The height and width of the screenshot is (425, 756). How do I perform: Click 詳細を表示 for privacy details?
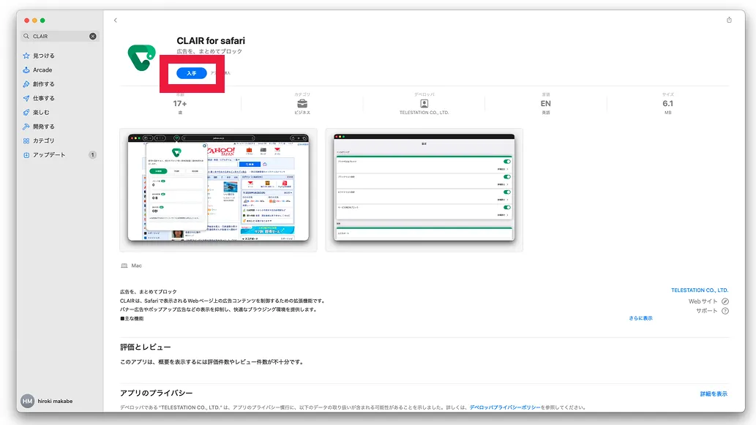(x=714, y=394)
